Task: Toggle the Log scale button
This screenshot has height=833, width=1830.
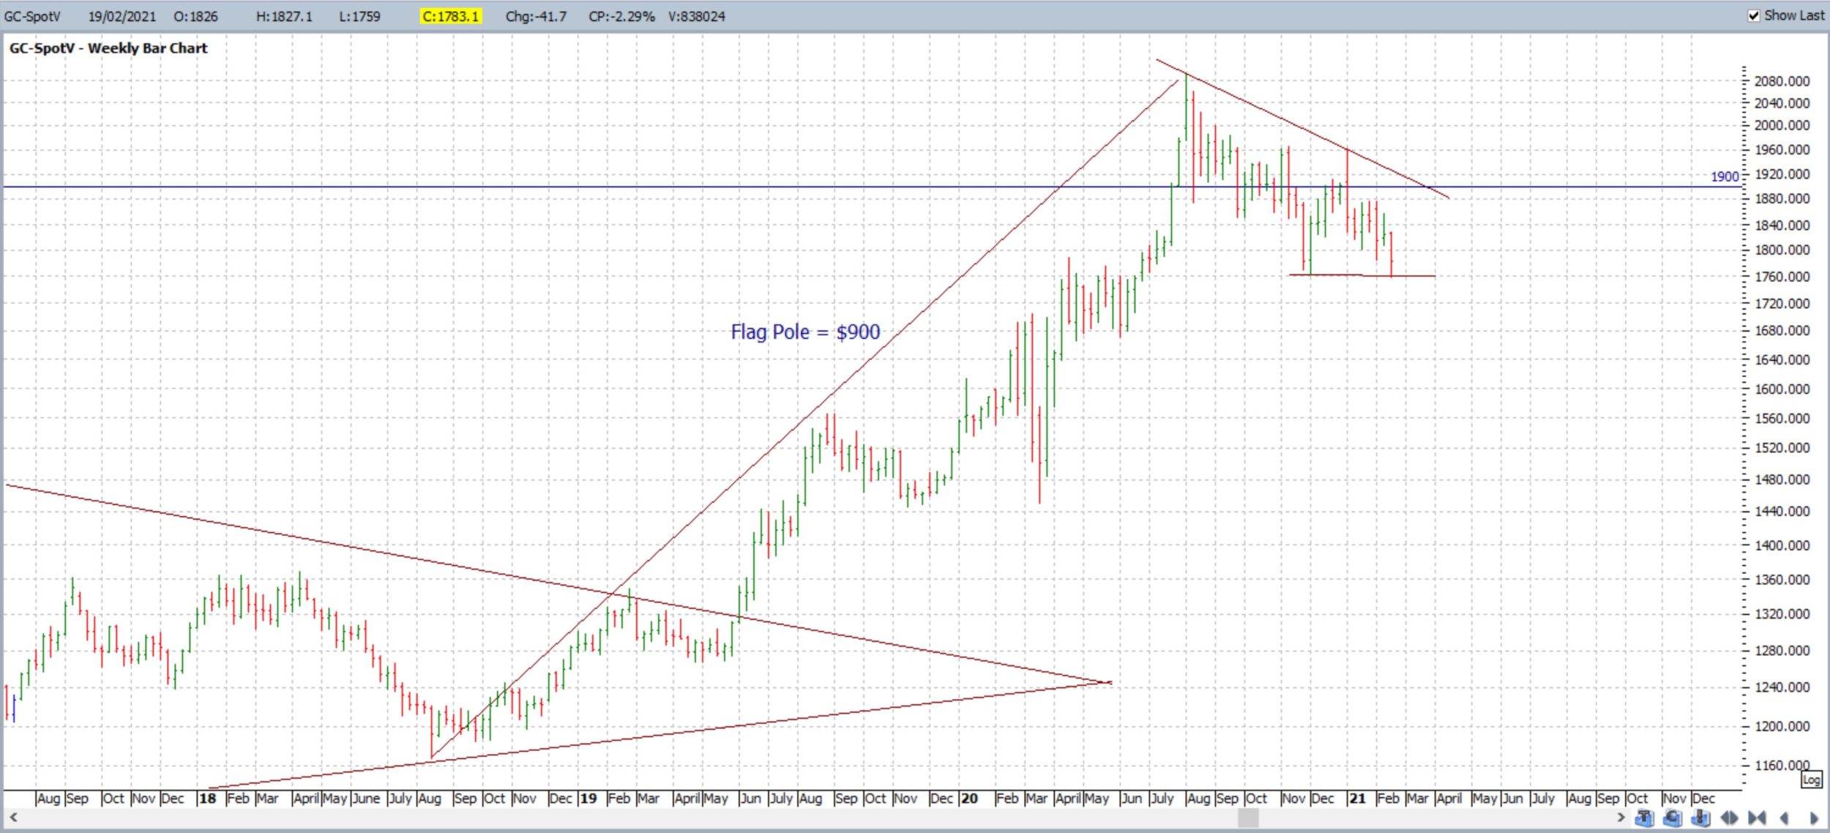Action: point(1812,780)
